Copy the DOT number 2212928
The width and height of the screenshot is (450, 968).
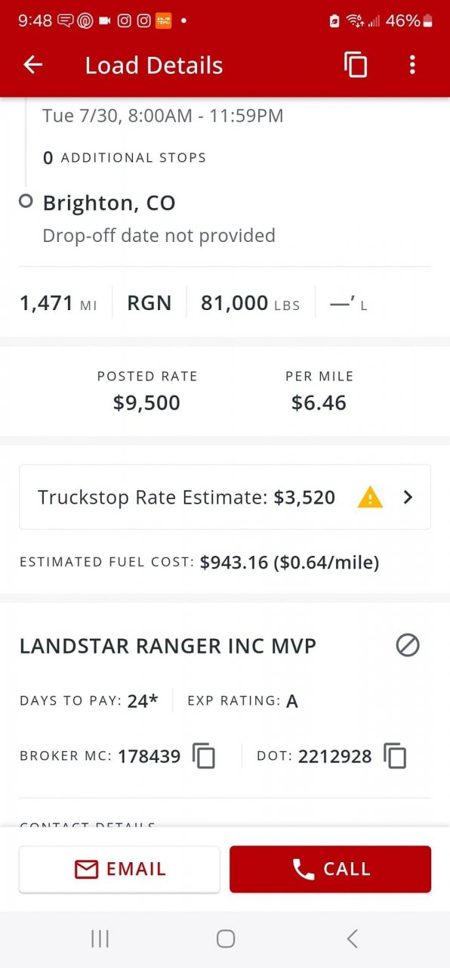coord(395,755)
